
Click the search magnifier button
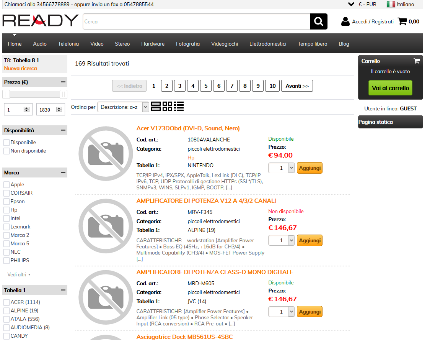(x=318, y=21)
